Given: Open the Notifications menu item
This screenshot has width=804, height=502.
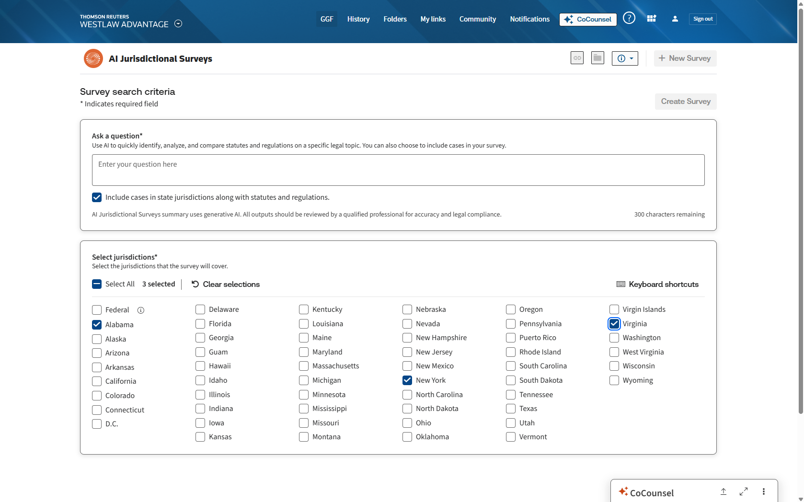Looking at the screenshot, I should [529, 19].
